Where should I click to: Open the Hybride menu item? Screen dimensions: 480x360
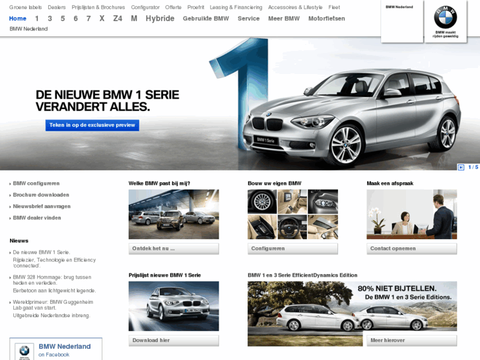pos(160,18)
